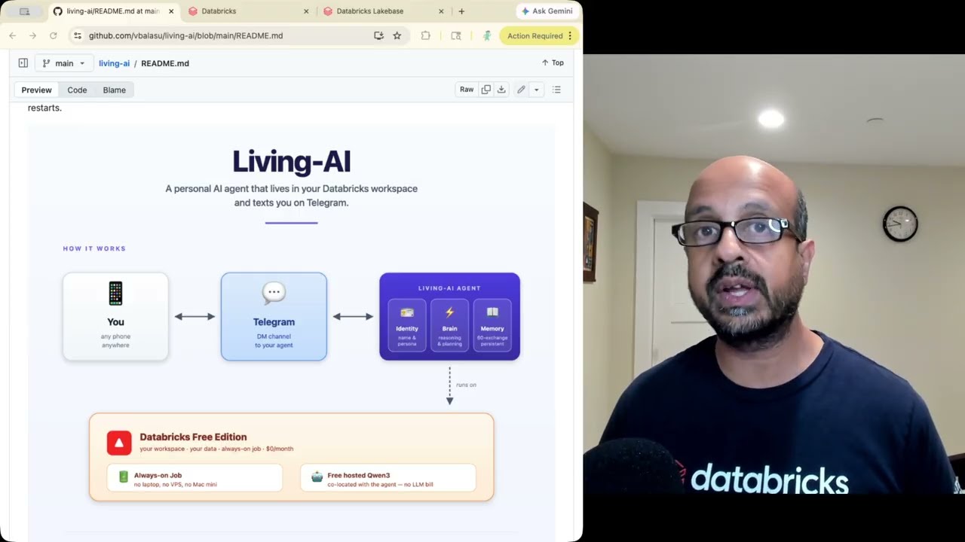Screen dimensions: 965x542
Task: Reload the GitHub page
Action: [53, 35]
